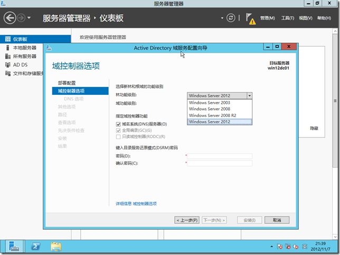Click the 仪表板 sidebar icon

click(8, 39)
